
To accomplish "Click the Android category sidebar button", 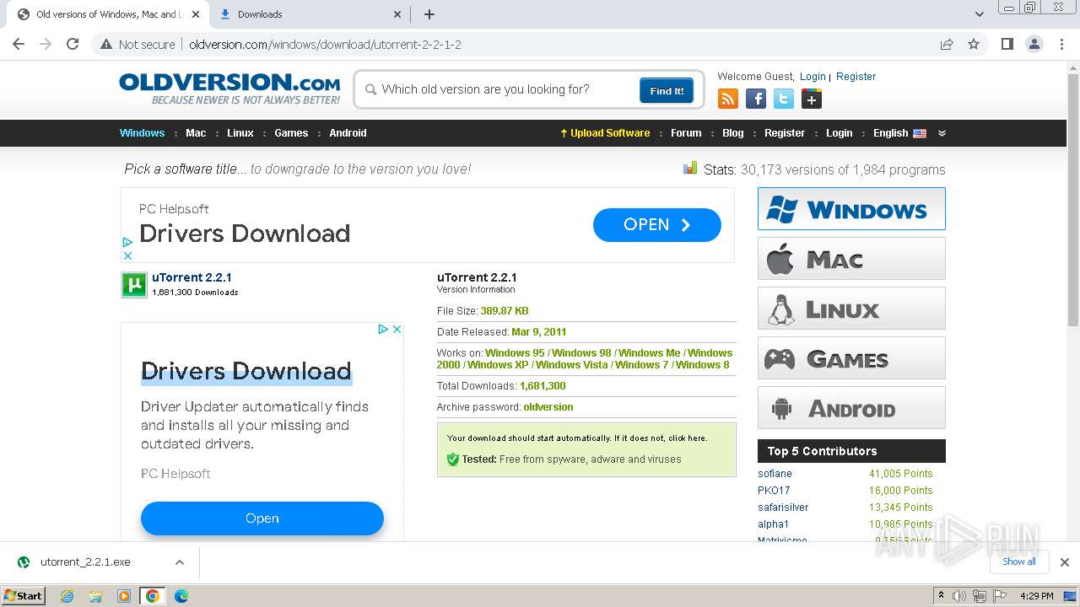I will click(851, 407).
